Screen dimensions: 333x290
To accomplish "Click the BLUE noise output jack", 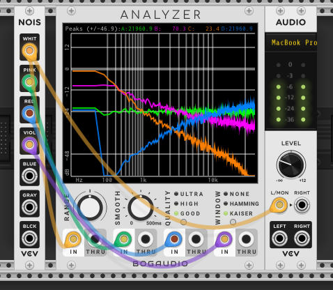I will [29, 176].
